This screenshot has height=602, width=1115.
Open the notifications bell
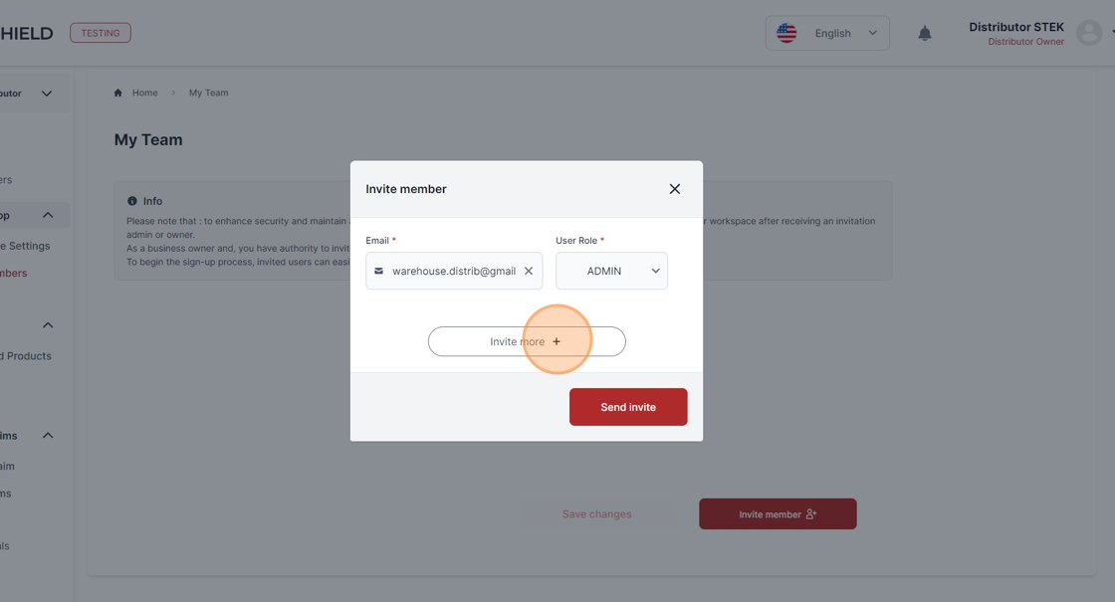click(x=925, y=34)
